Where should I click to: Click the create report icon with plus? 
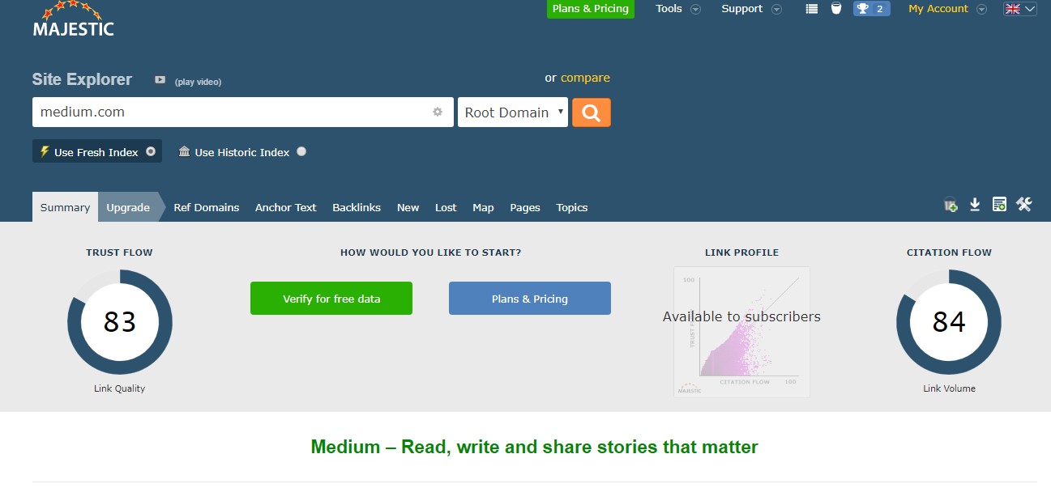click(x=1000, y=205)
